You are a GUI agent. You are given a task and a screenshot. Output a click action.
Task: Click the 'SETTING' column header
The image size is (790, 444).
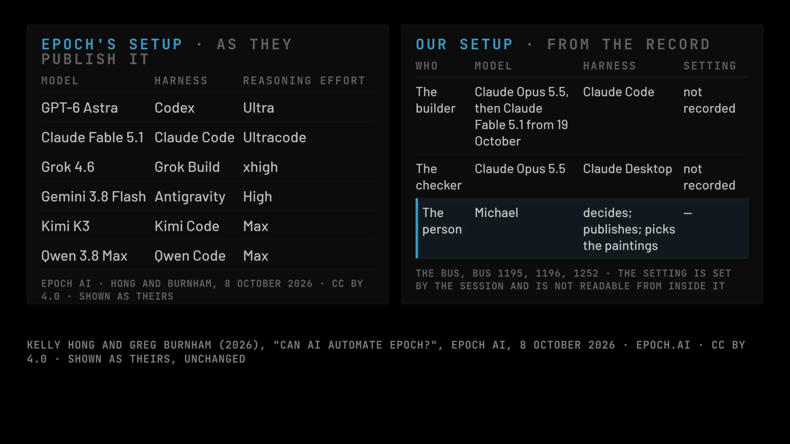point(710,66)
